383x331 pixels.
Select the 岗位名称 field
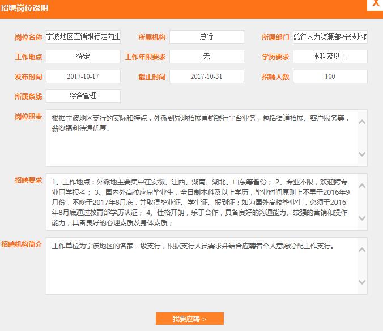83,37
